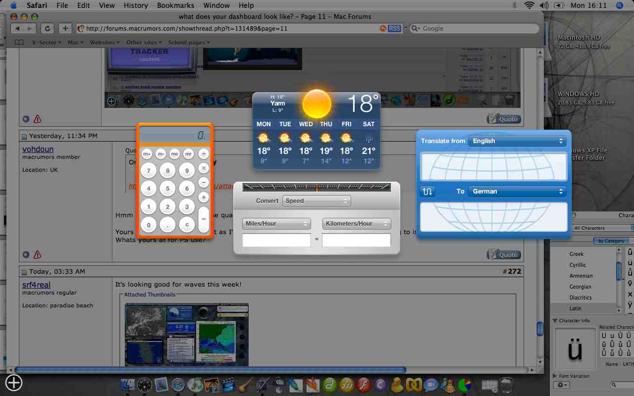Click the Translation source text box
The width and height of the screenshot is (634, 396).
coord(493,166)
